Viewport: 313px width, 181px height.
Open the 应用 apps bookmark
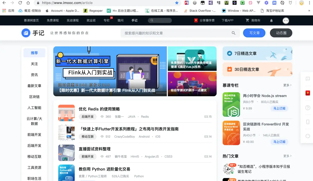click(x=8, y=11)
